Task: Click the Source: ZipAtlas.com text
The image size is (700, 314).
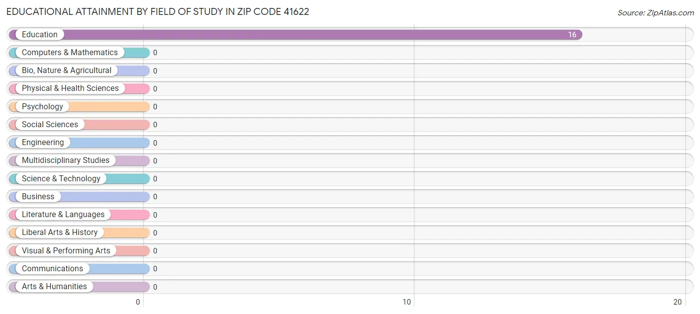Action: (656, 13)
